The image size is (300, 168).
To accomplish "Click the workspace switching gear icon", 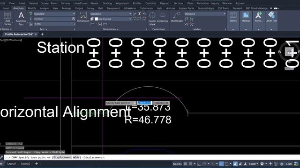I will [x=262, y=164].
